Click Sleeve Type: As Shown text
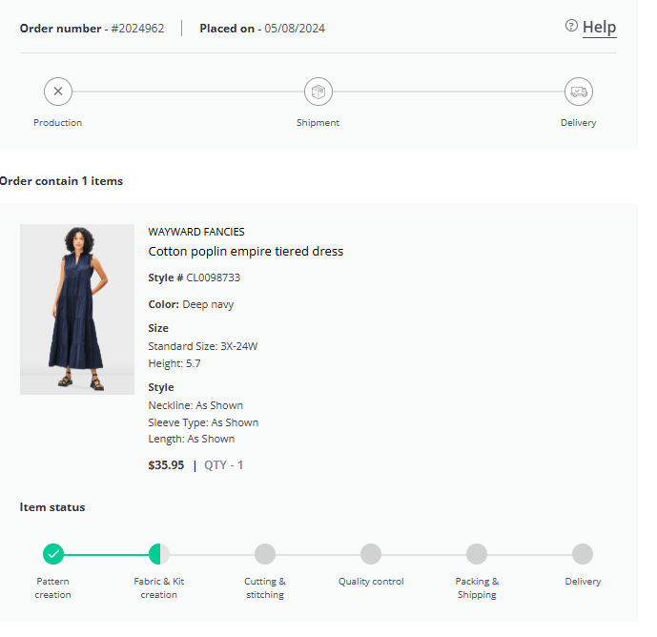The image size is (657, 637). [x=203, y=422]
